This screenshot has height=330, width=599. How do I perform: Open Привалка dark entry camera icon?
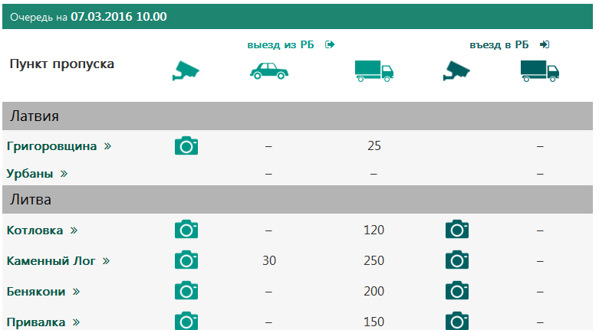click(x=457, y=321)
